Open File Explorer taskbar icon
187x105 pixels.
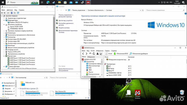pyautogui.click(x=59, y=2)
